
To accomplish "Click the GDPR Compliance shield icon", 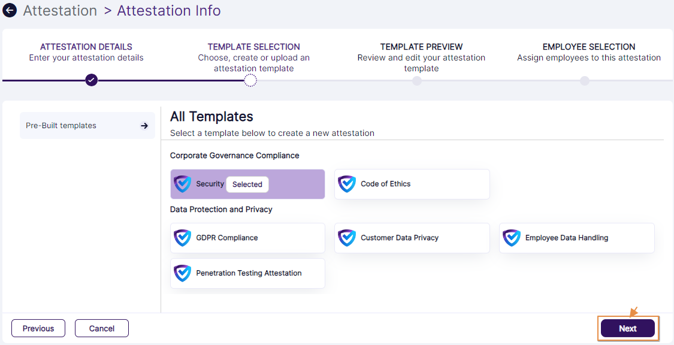I will (182, 238).
